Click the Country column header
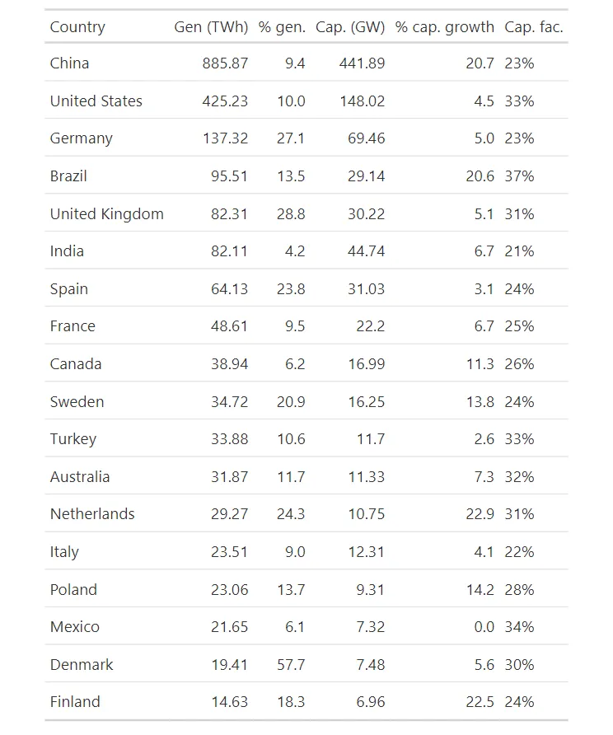This screenshot has height=735, width=613. (77, 27)
